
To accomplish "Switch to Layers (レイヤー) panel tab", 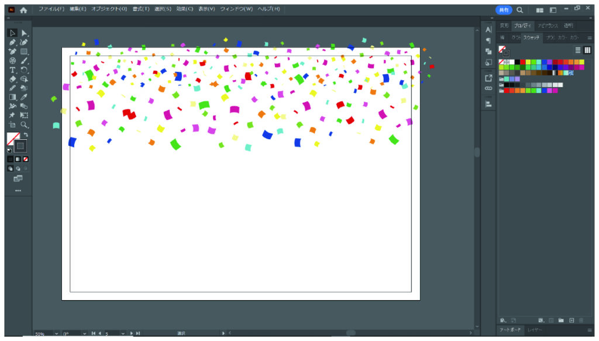I will tap(535, 330).
